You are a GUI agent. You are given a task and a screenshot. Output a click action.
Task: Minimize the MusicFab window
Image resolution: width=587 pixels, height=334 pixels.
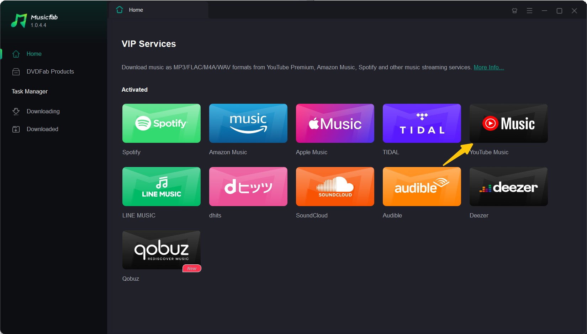tap(544, 11)
